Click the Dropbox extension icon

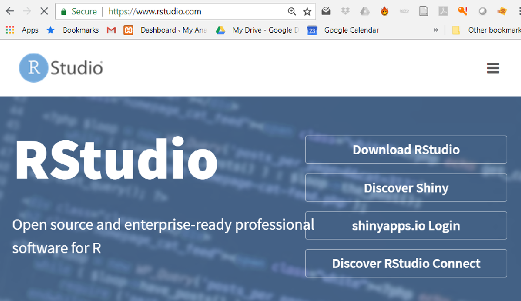[x=345, y=11]
